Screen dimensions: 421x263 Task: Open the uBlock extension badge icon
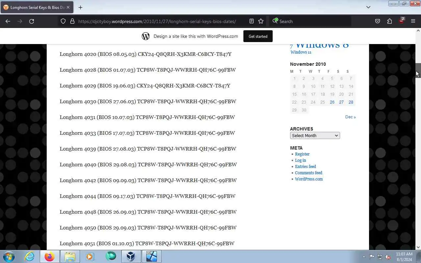401,20
